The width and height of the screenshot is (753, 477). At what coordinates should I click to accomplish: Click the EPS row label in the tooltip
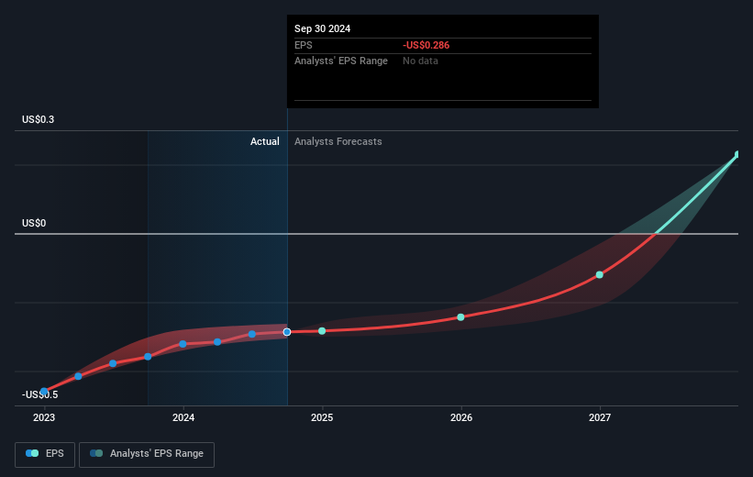pyautogui.click(x=303, y=45)
